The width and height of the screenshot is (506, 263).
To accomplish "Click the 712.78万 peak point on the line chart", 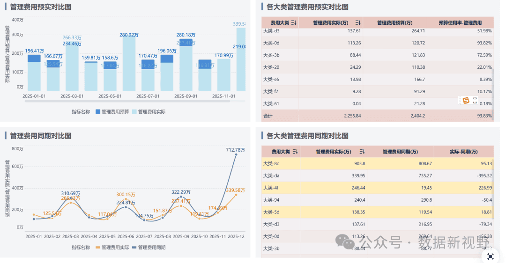I will 236,155.
